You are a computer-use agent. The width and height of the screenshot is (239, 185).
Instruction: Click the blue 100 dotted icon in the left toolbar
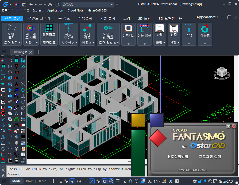pyautogui.click(x=23, y=60)
